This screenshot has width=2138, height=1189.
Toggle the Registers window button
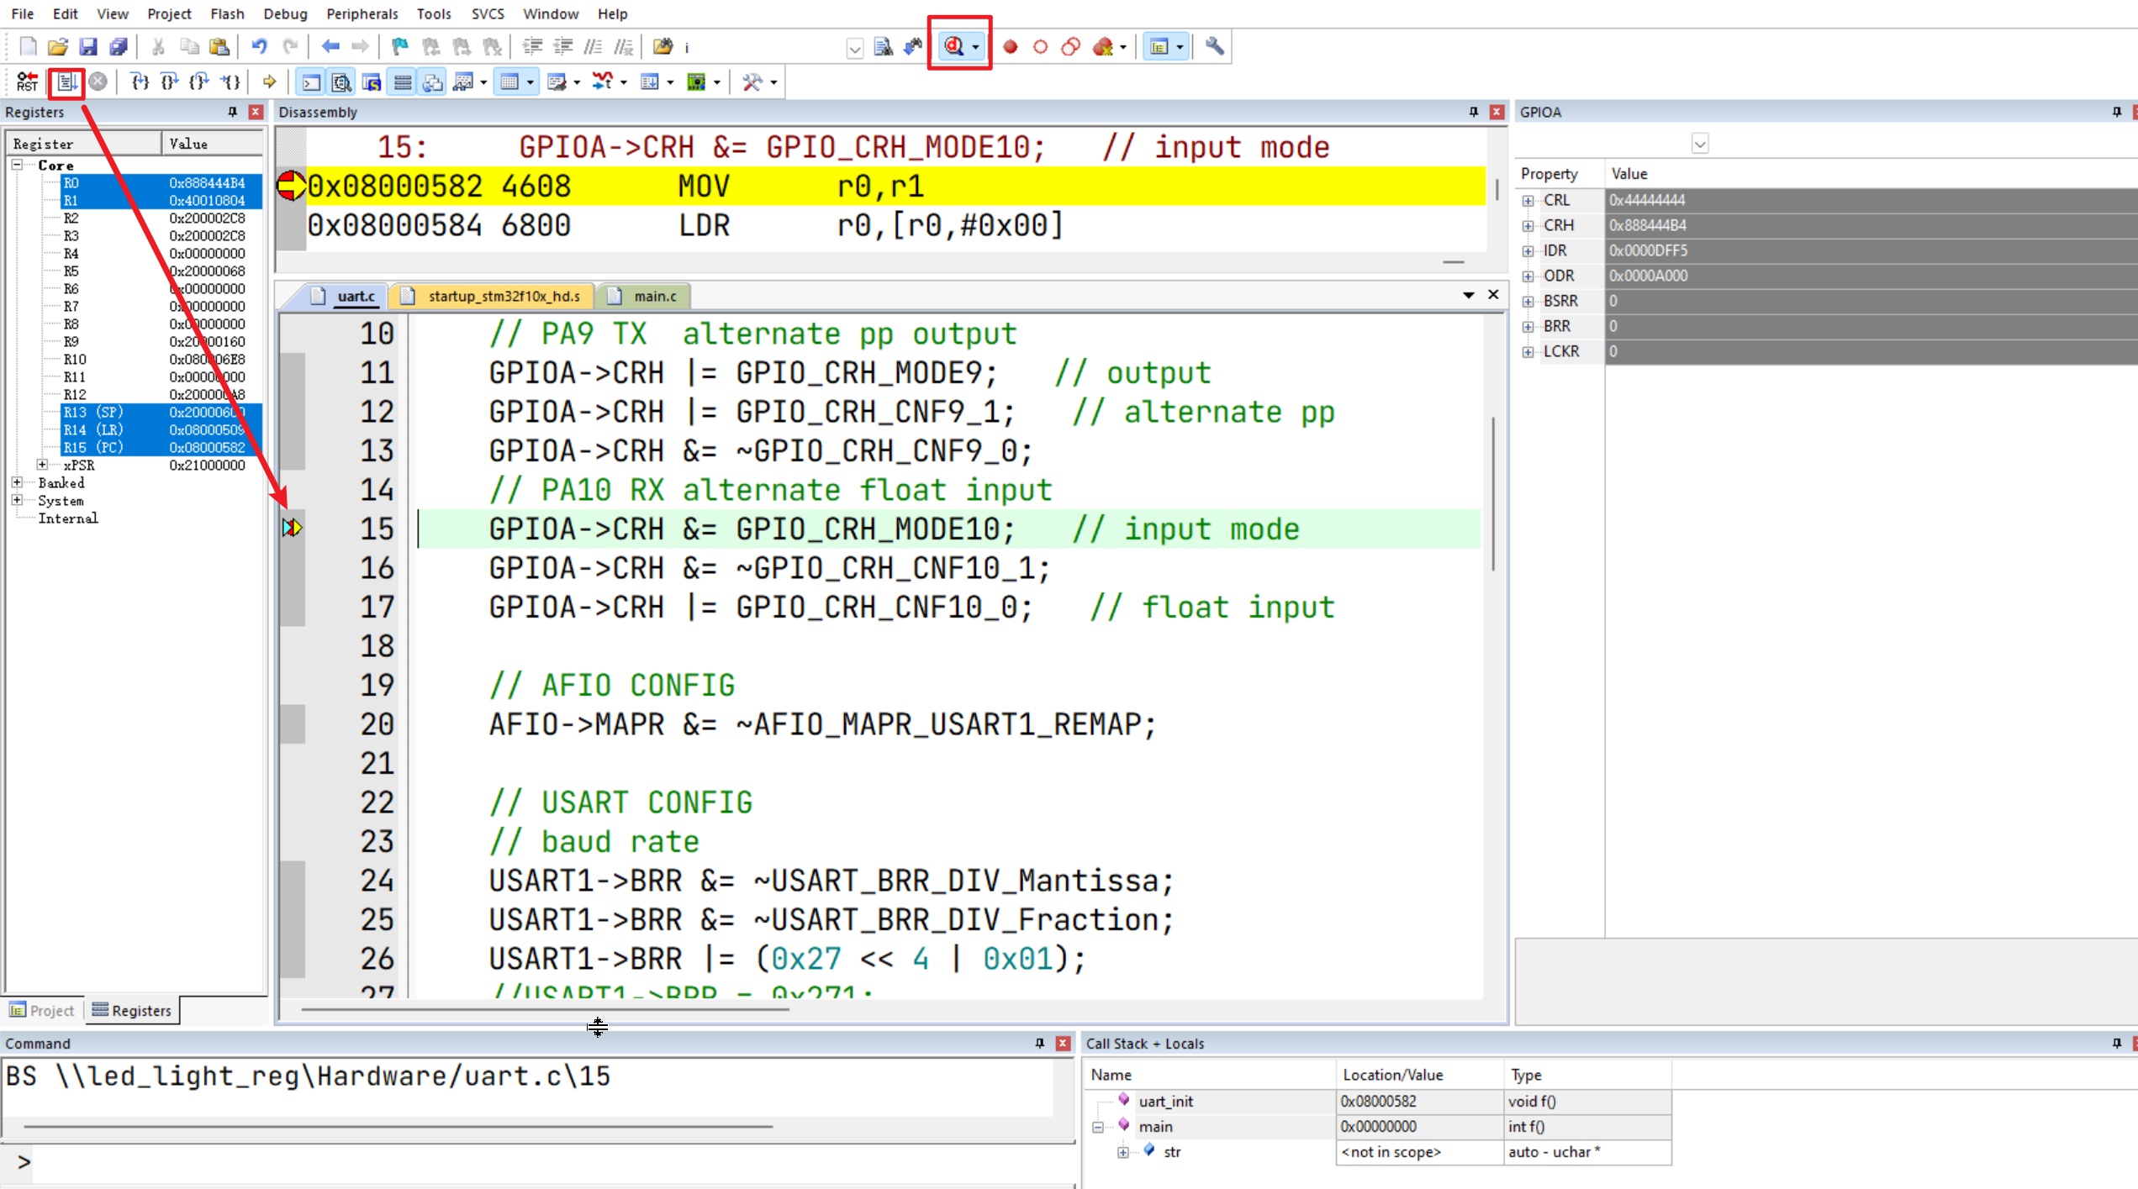(x=403, y=82)
